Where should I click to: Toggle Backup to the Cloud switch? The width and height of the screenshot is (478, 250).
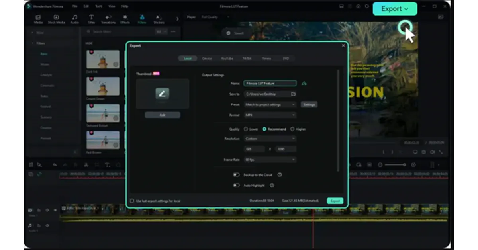click(x=236, y=175)
